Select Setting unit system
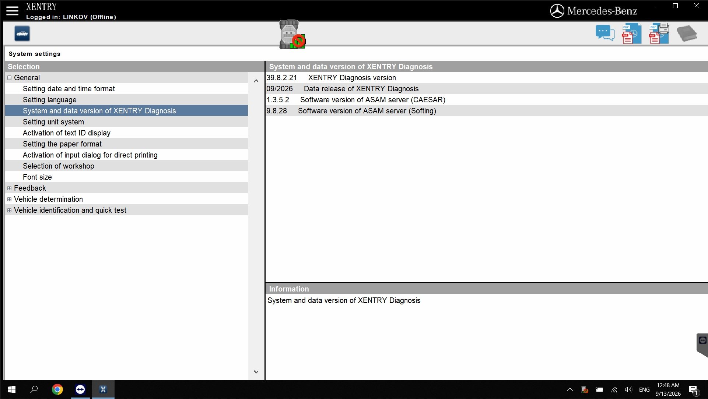Viewport: 708px width, 399px height. click(126, 122)
